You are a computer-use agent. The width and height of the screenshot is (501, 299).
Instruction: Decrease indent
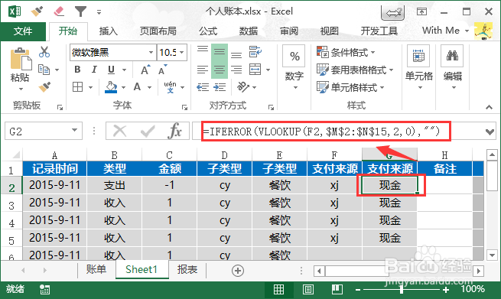[x=203, y=87]
